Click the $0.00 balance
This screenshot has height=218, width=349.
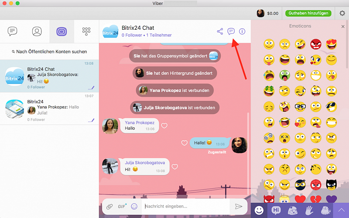click(x=273, y=14)
